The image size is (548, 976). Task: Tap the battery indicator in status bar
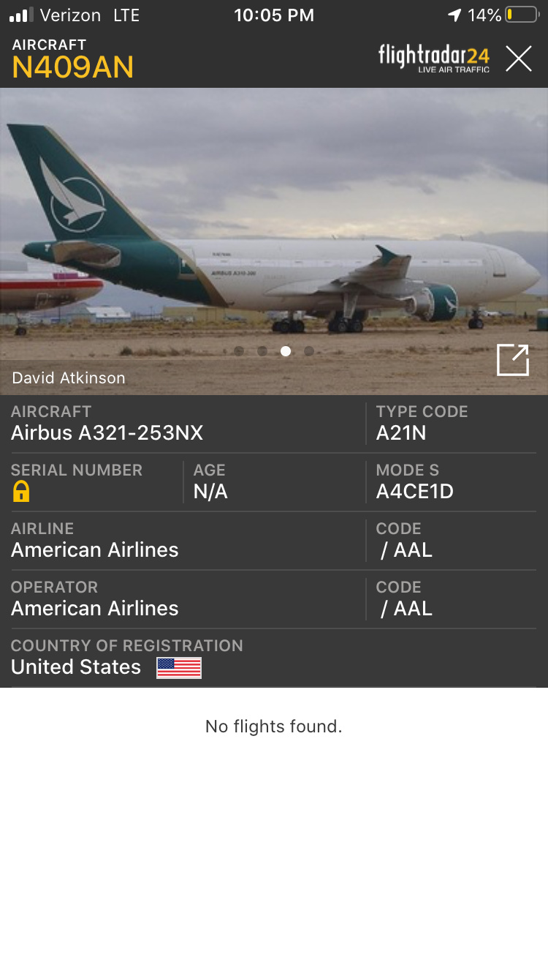521,15
